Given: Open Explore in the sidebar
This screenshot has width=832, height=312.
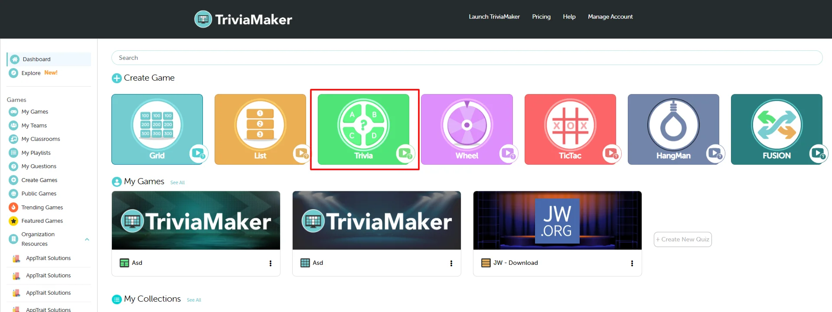Looking at the screenshot, I should (x=31, y=73).
